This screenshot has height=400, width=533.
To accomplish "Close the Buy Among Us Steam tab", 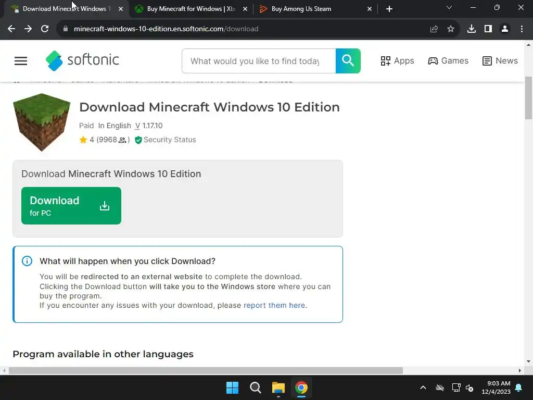I will tap(370, 9).
